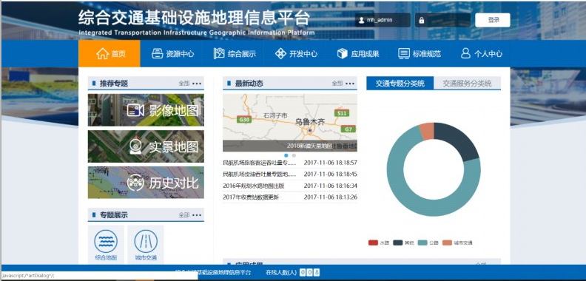Expand the 推荐专题 three-dots more menu
This screenshot has height=281, width=586.
197,84
